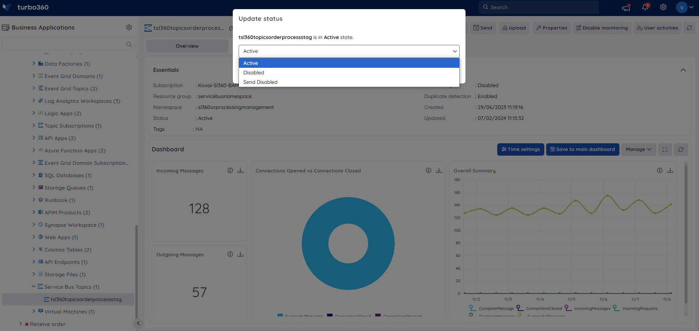Screen dimensions: 699x331
Task: Select the Disabled status option
Action: [x=349, y=73]
